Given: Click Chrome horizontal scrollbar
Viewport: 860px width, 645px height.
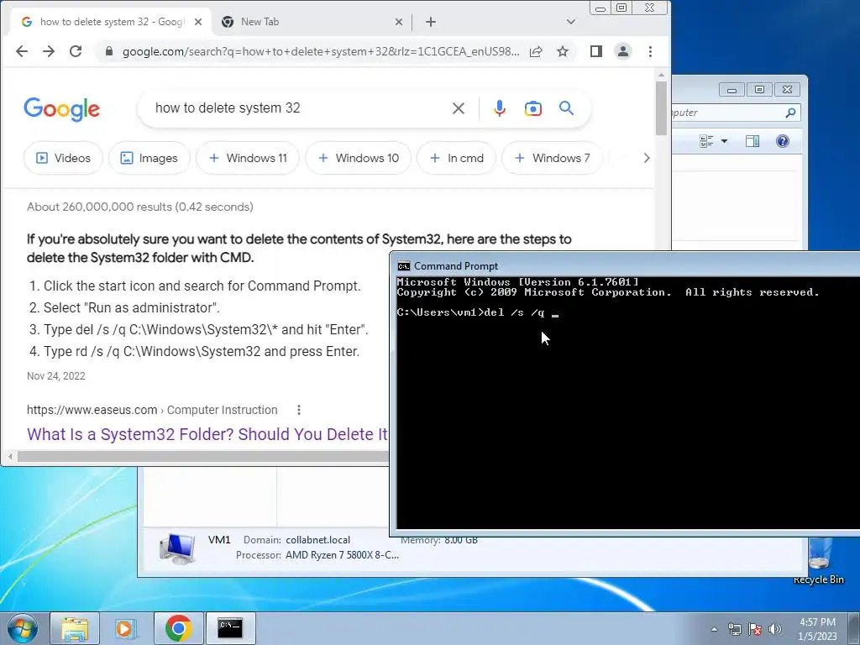Looking at the screenshot, I should [203, 456].
